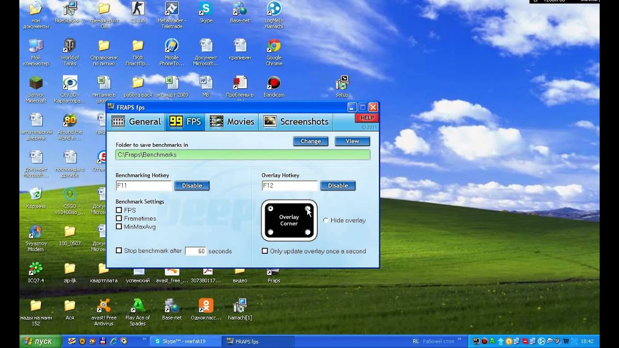Viewport: 619px width, 348px height.
Task: Select the Ася folder icon
Action: [x=70, y=309]
